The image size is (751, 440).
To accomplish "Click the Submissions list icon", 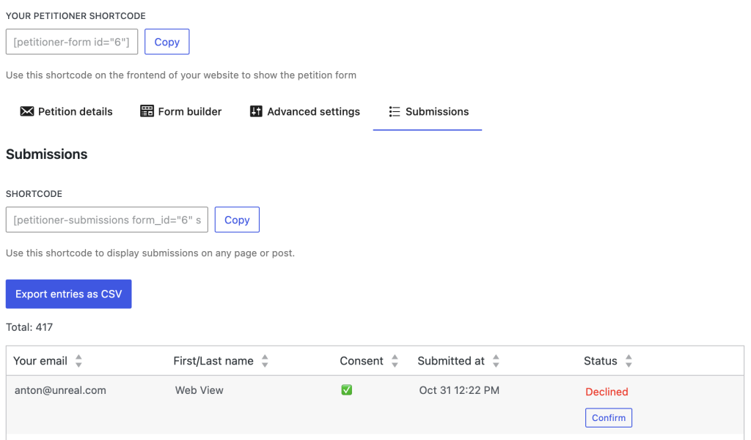I will click(395, 111).
